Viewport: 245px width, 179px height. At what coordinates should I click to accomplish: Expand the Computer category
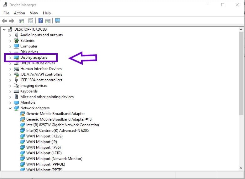(x=10, y=47)
